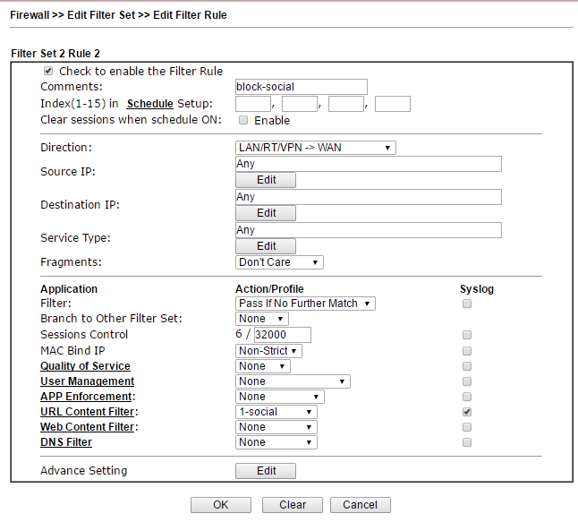Tick the Filter syslog checkbox
The height and width of the screenshot is (522, 578).
coord(467,304)
